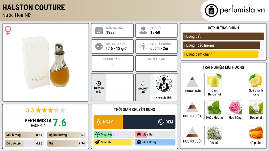The height and width of the screenshot is (151, 269).
Task: Select the Đêm nighttime segment
Action: tap(149, 122)
